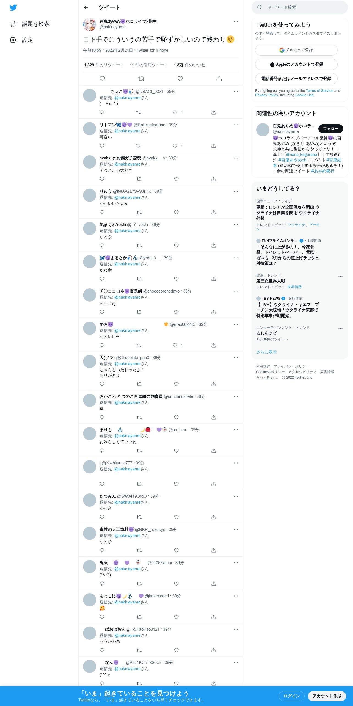353x706 pixels.
Task: Open more options for the 第三次世界大戦 trend
Action: coord(340,276)
